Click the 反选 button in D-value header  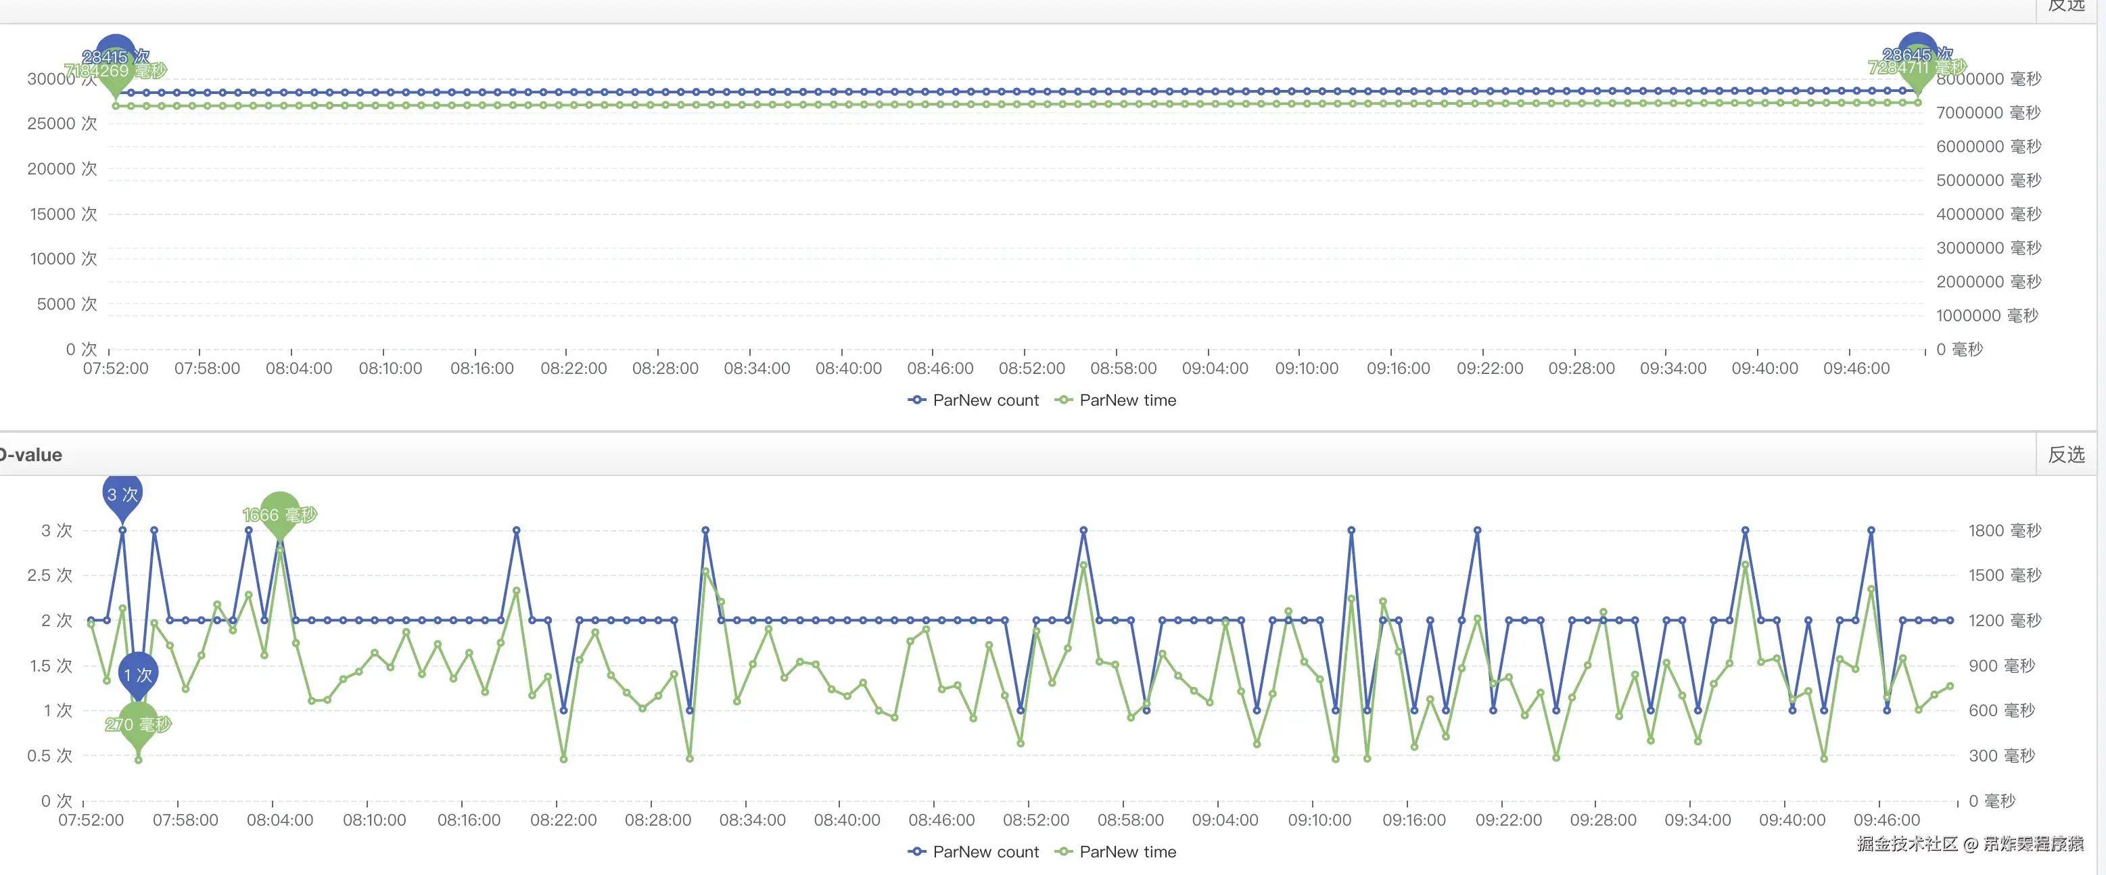[2066, 454]
